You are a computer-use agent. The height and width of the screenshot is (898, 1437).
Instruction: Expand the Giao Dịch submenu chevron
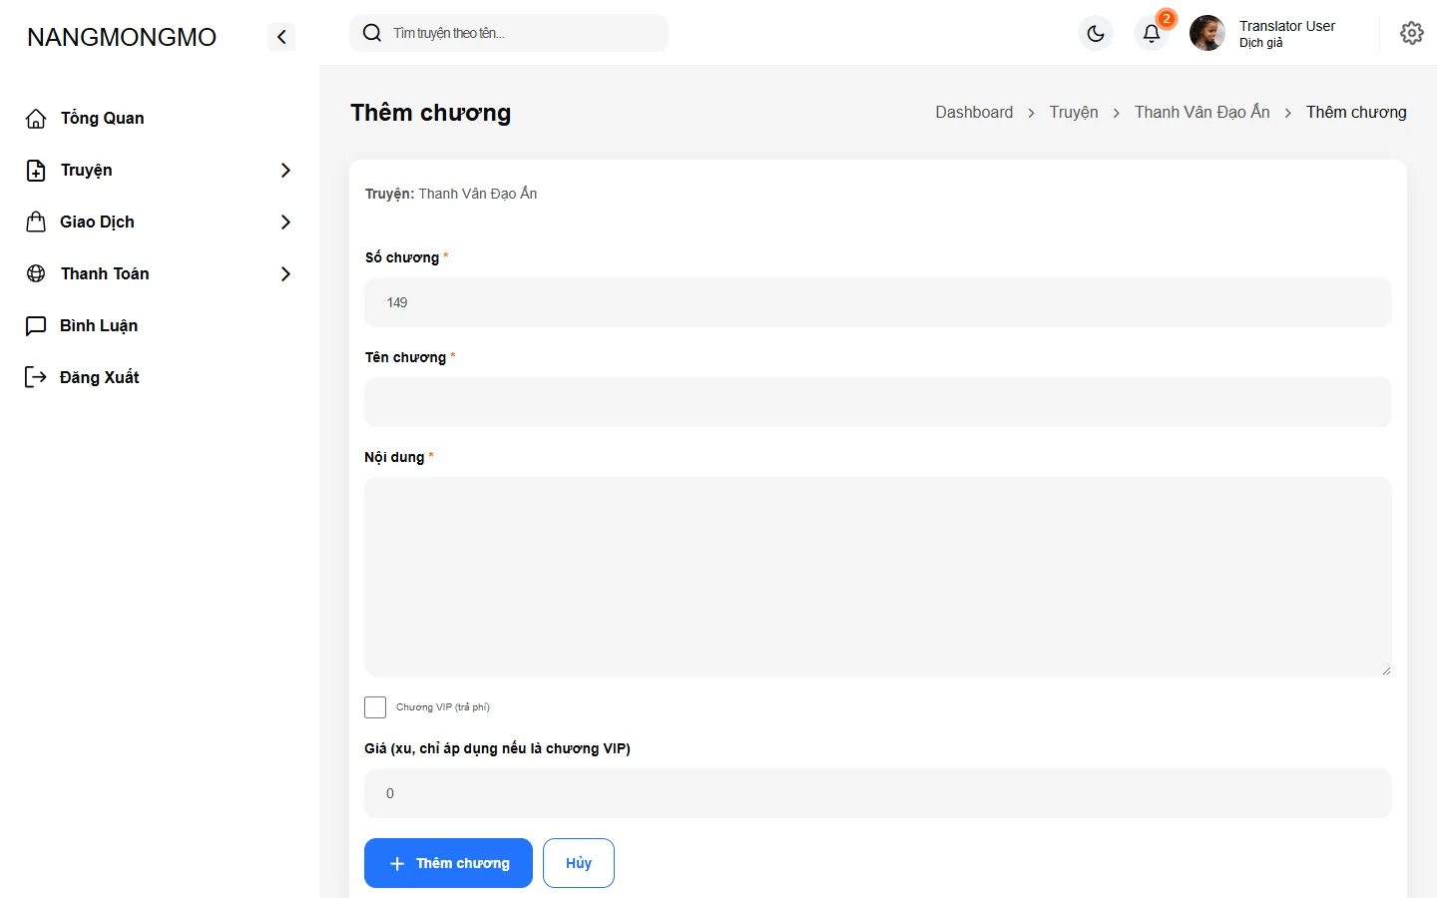coord(285,222)
